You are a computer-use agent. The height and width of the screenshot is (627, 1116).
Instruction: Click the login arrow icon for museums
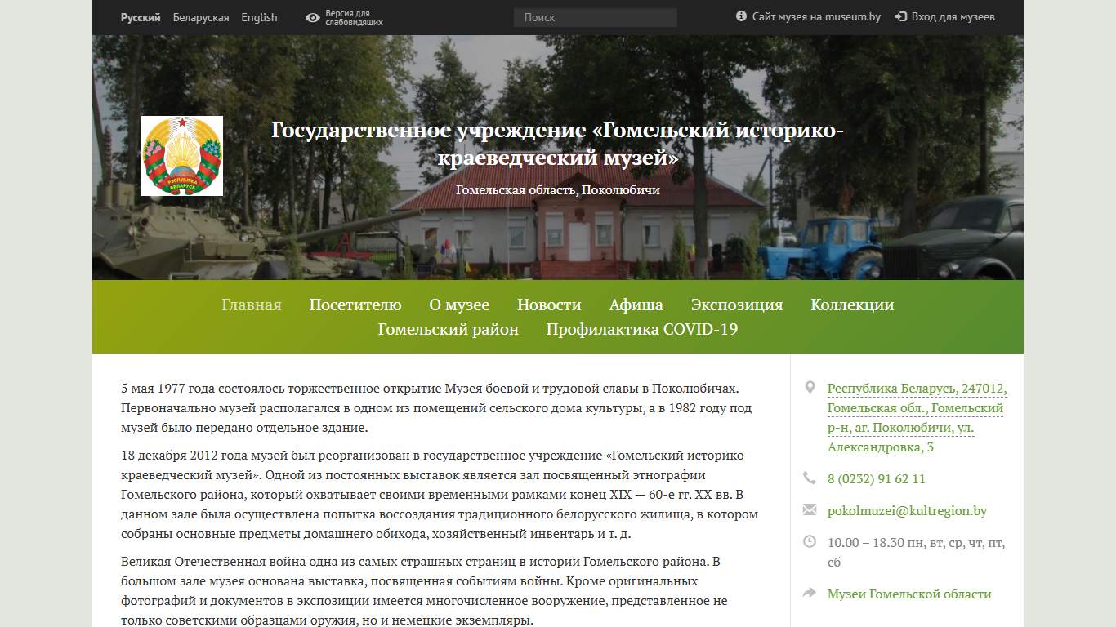pyautogui.click(x=901, y=16)
